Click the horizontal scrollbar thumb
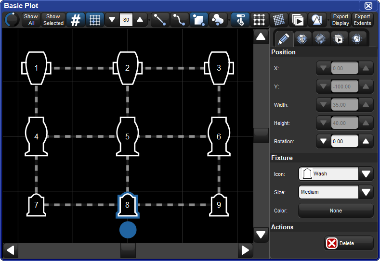This screenshot has width=380, height=261. (x=128, y=250)
